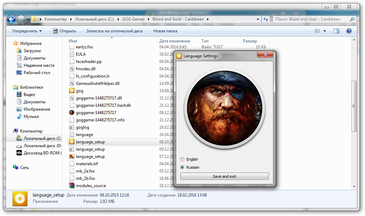Click the change view icon
The image size is (365, 216).
[x=317, y=31]
